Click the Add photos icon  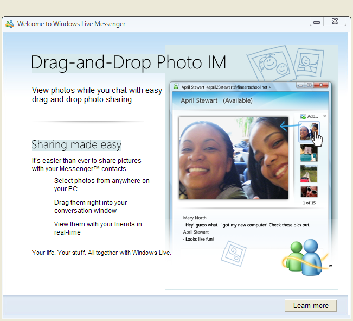[303, 116]
